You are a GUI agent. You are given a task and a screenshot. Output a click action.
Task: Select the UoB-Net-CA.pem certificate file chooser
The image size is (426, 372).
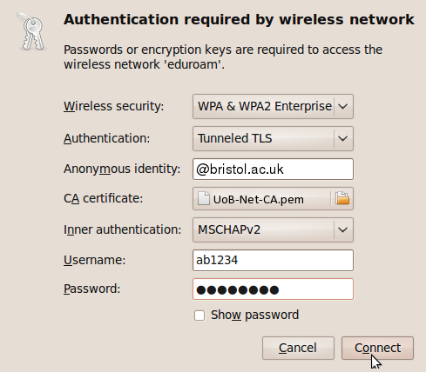pos(273,198)
